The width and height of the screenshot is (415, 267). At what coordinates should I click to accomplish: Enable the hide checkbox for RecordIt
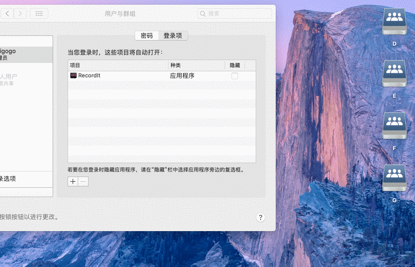coord(235,76)
